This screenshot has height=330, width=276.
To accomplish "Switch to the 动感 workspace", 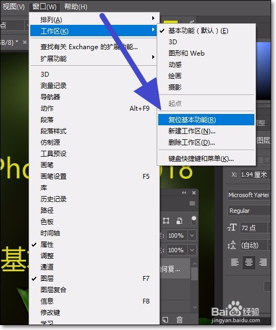I will point(206,64).
